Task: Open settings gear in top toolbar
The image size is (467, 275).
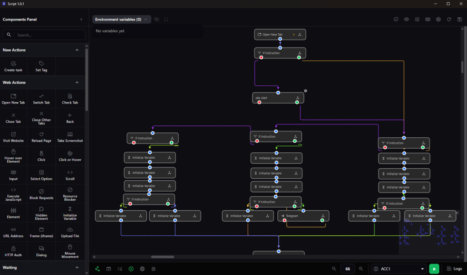Action: [x=438, y=19]
